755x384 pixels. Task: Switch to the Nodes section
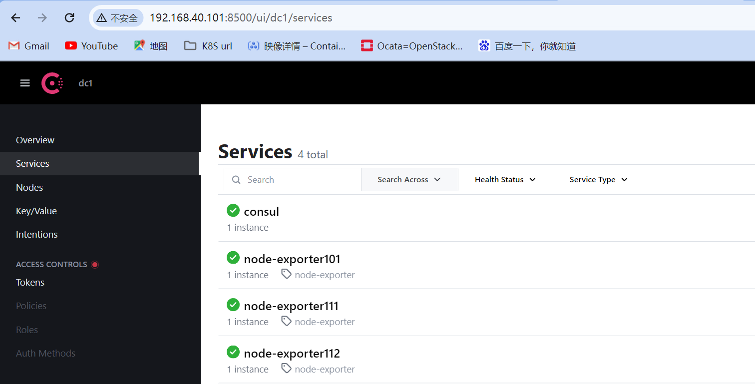(29, 187)
